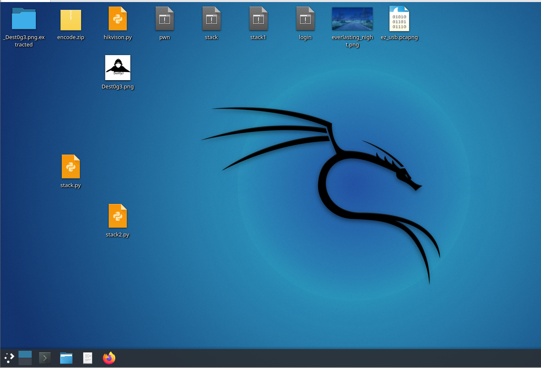Image resolution: width=541 pixels, height=368 pixels.
Task: Select the hikvison.py Python file icon
Action: (118, 19)
